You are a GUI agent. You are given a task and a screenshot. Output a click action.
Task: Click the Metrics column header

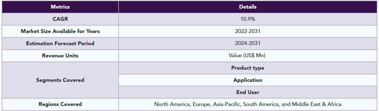[x=60, y=7]
